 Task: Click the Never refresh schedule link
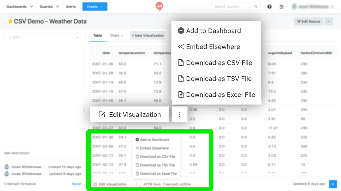click(76, 184)
